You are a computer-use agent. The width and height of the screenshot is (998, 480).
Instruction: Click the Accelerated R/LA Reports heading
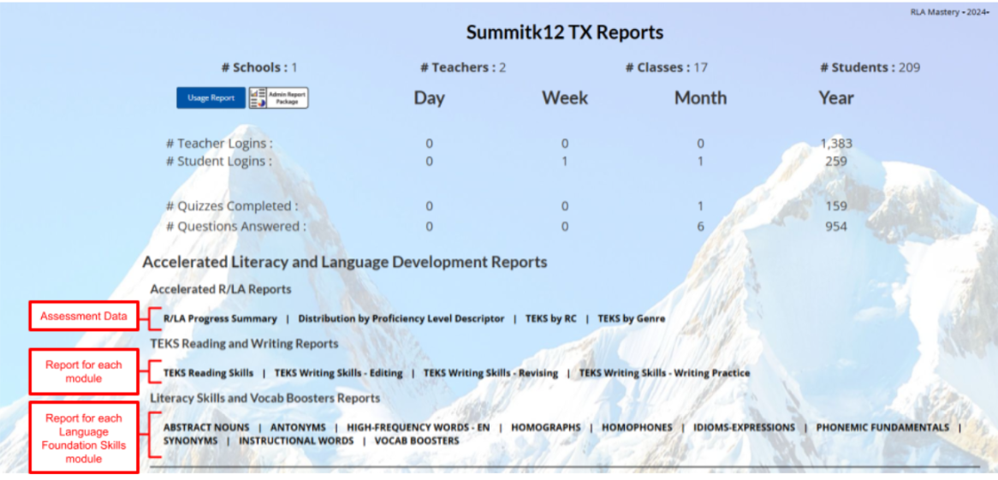(221, 289)
